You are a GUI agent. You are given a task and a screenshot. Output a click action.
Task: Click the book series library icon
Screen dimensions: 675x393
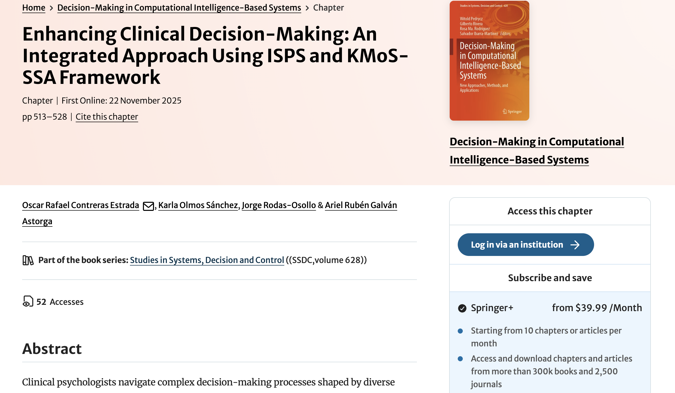click(28, 260)
